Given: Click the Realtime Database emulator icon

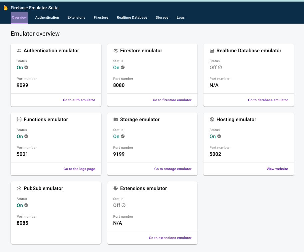Looking at the screenshot, I should click(212, 51).
